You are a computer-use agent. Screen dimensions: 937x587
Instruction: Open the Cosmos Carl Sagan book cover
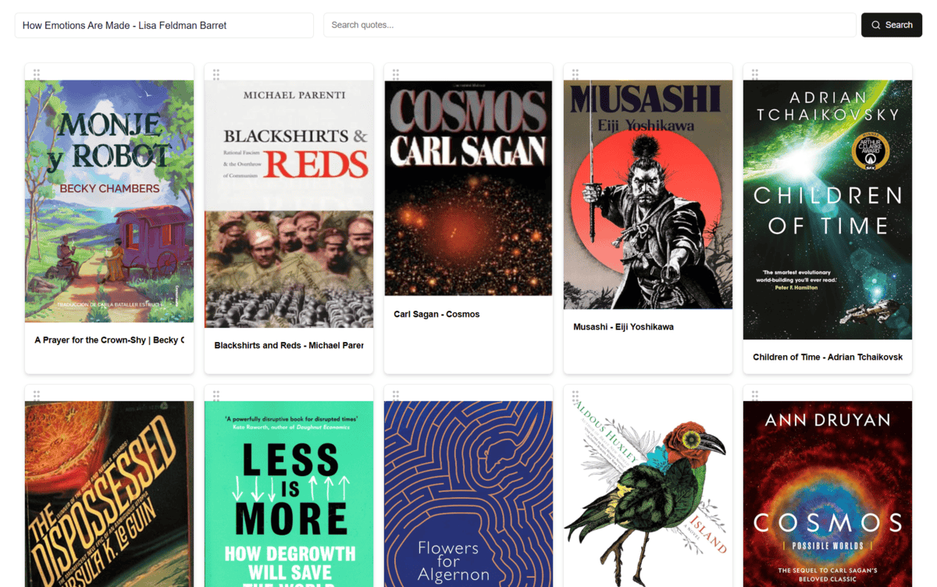pos(468,188)
